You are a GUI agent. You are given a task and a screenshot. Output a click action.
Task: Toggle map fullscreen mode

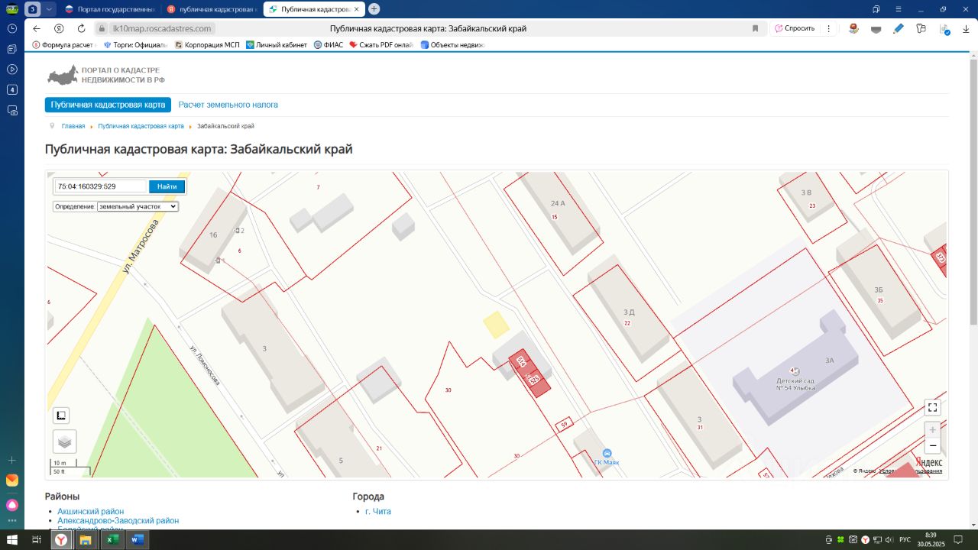[931, 408]
